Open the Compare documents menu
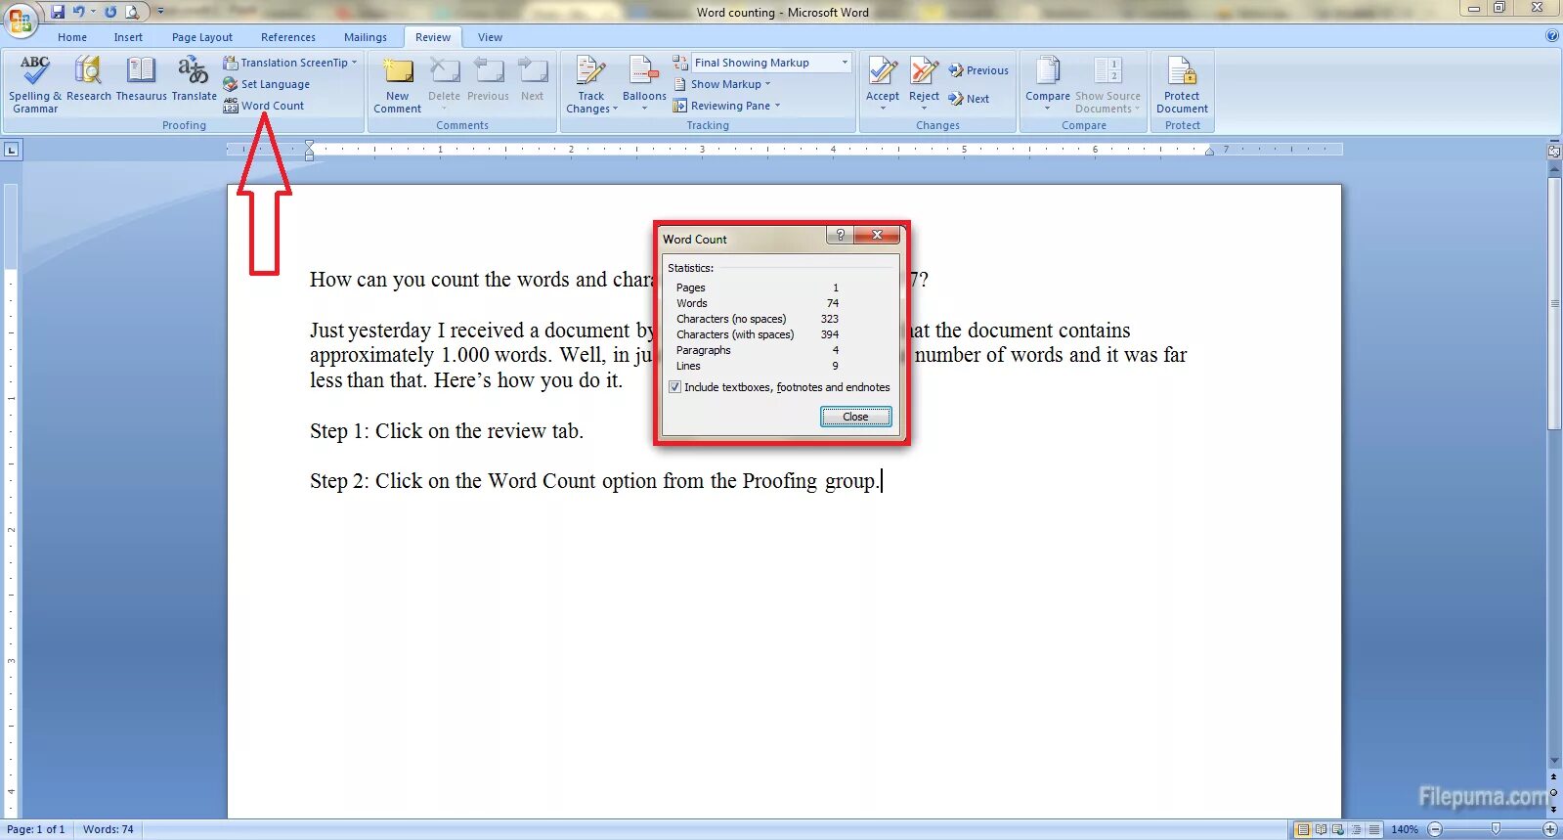 [x=1048, y=85]
